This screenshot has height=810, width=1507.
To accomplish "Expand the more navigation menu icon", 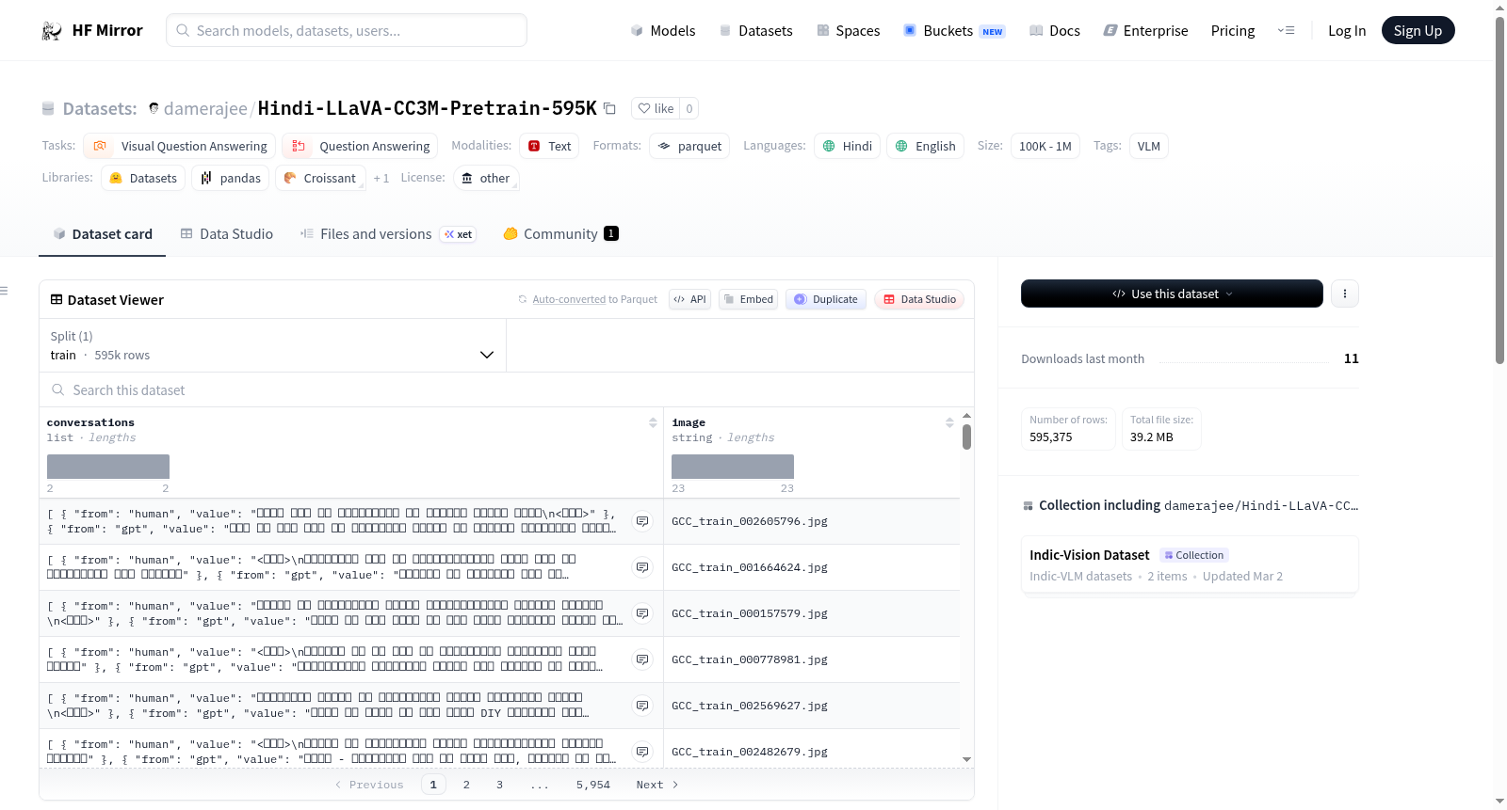I will 1286,31.
